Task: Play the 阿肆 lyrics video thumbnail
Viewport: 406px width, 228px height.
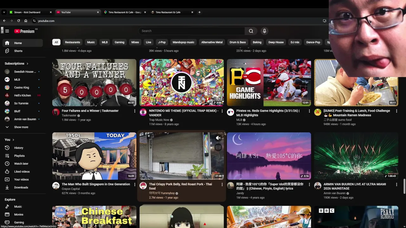Action: click(x=269, y=156)
